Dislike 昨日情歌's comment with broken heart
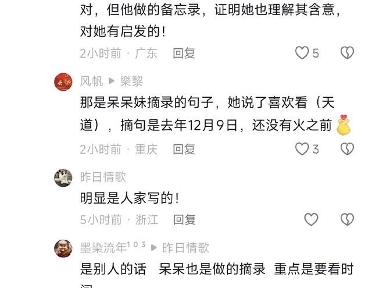Image resolution: width=372 pixels, height=288 pixels. (x=347, y=219)
